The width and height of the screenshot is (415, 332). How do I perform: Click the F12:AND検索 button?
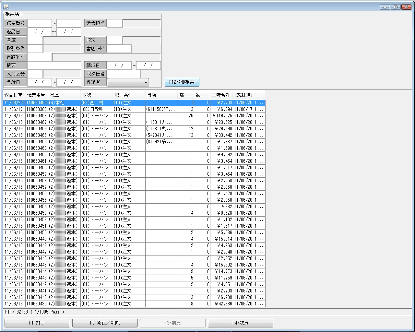tap(182, 82)
